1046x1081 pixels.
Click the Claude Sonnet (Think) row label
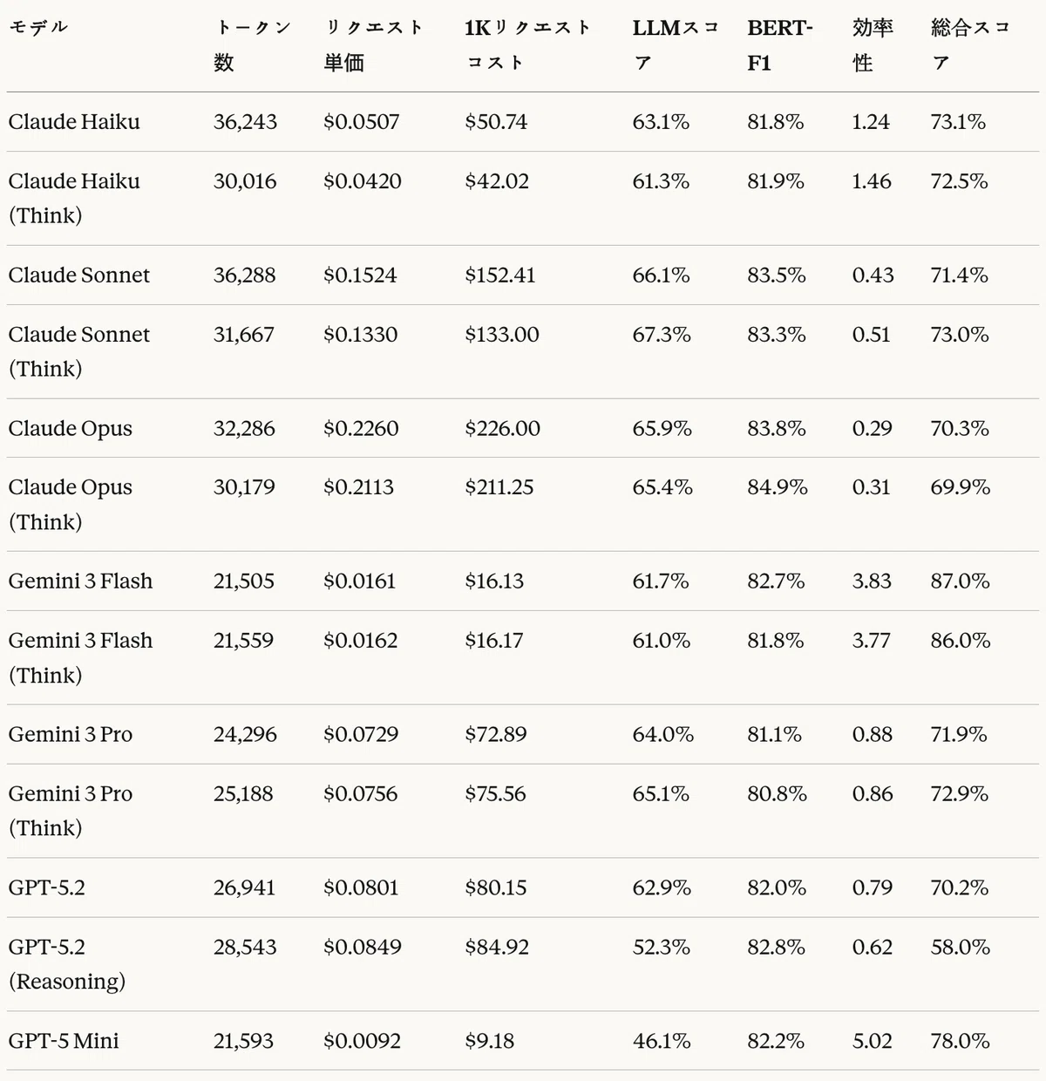78,351
